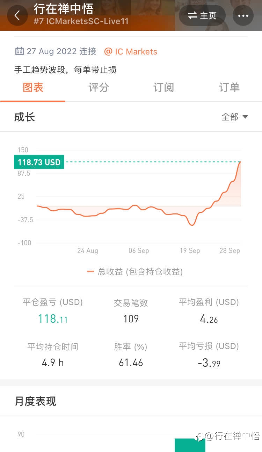
Task: Tap the 主页 home button
Action: point(202,16)
